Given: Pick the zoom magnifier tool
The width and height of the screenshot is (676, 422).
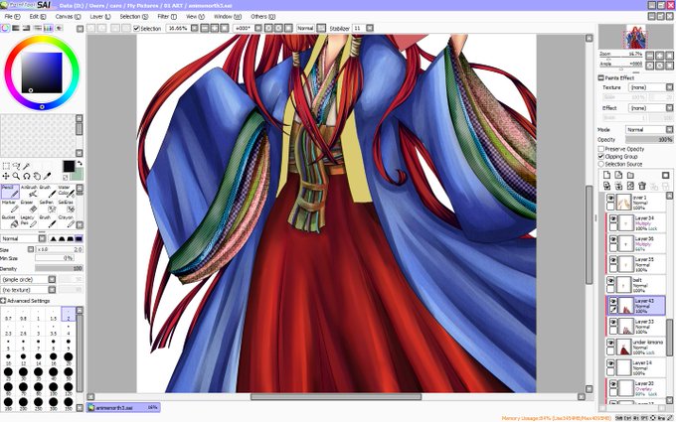Looking at the screenshot, I should coord(16,176).
